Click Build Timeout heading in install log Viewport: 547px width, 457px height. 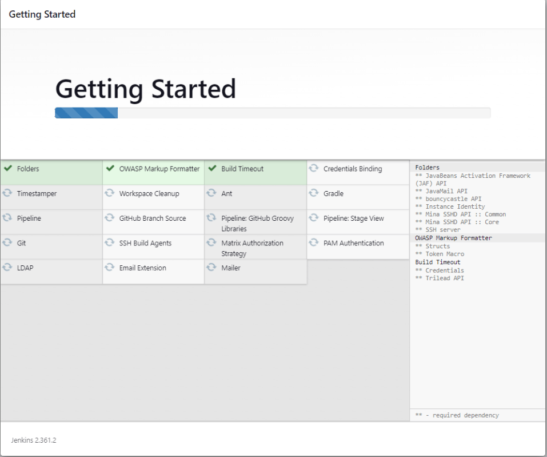[x=437, y=262]
